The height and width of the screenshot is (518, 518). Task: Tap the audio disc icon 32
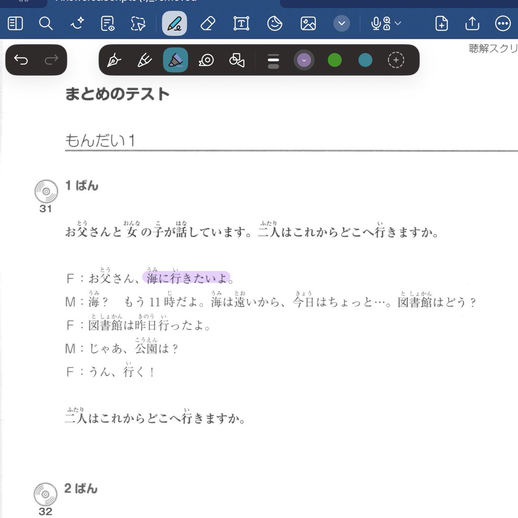[45, 494]
